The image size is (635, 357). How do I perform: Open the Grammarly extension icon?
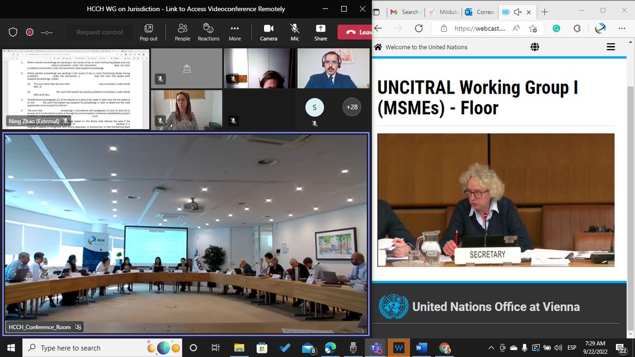point(557,29)
